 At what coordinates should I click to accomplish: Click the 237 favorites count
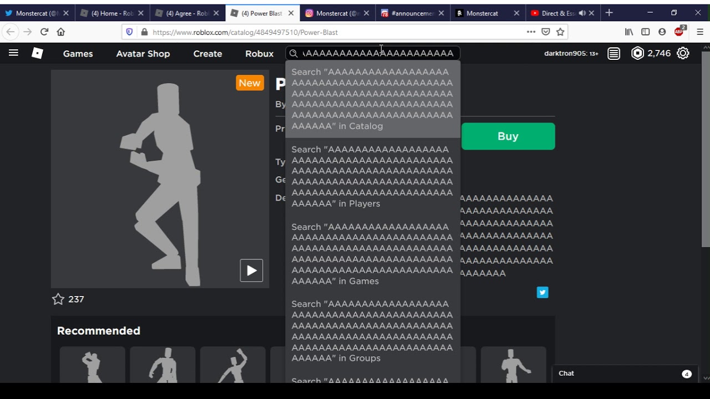coord(76,299)
